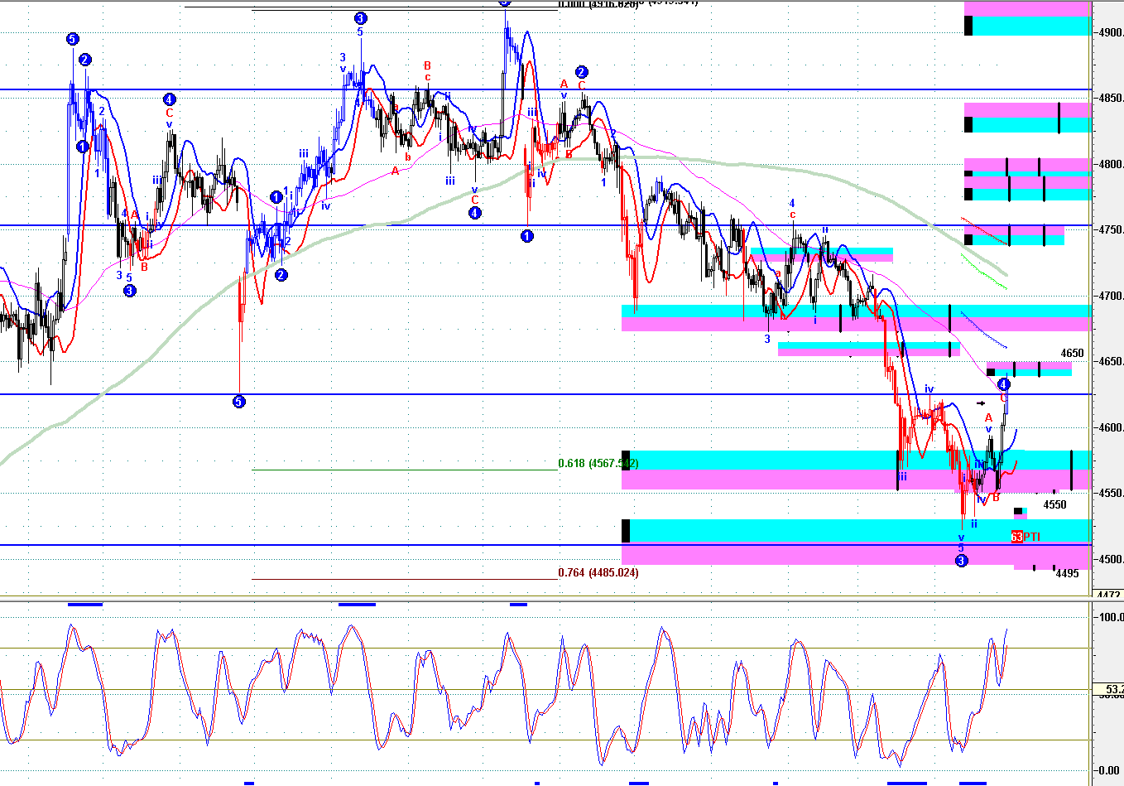Click the 0.764 Fibonacci level label
This screenshot has height=786, width=1124.
click(598, 572)
